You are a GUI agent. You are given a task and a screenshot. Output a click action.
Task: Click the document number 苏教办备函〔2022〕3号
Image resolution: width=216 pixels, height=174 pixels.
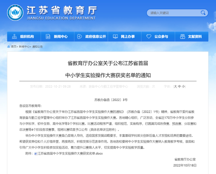(x=111, y=100)
